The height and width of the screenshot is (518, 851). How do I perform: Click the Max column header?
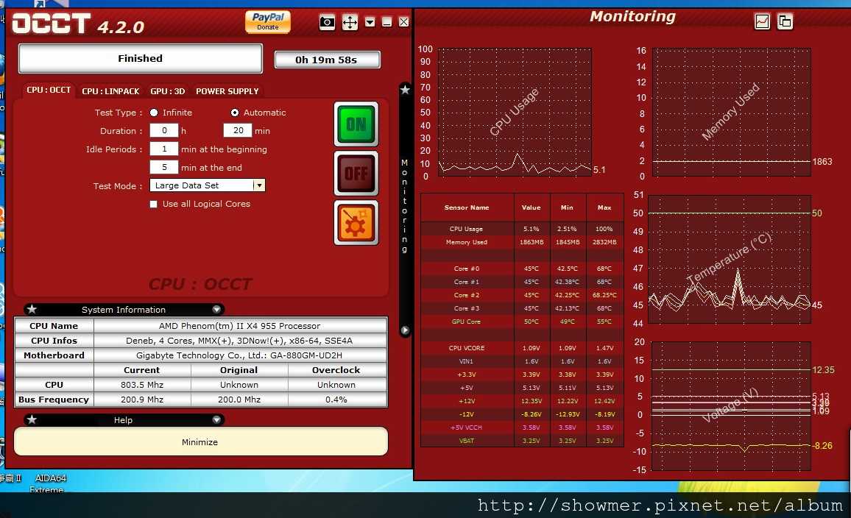[x=604, y=207]
